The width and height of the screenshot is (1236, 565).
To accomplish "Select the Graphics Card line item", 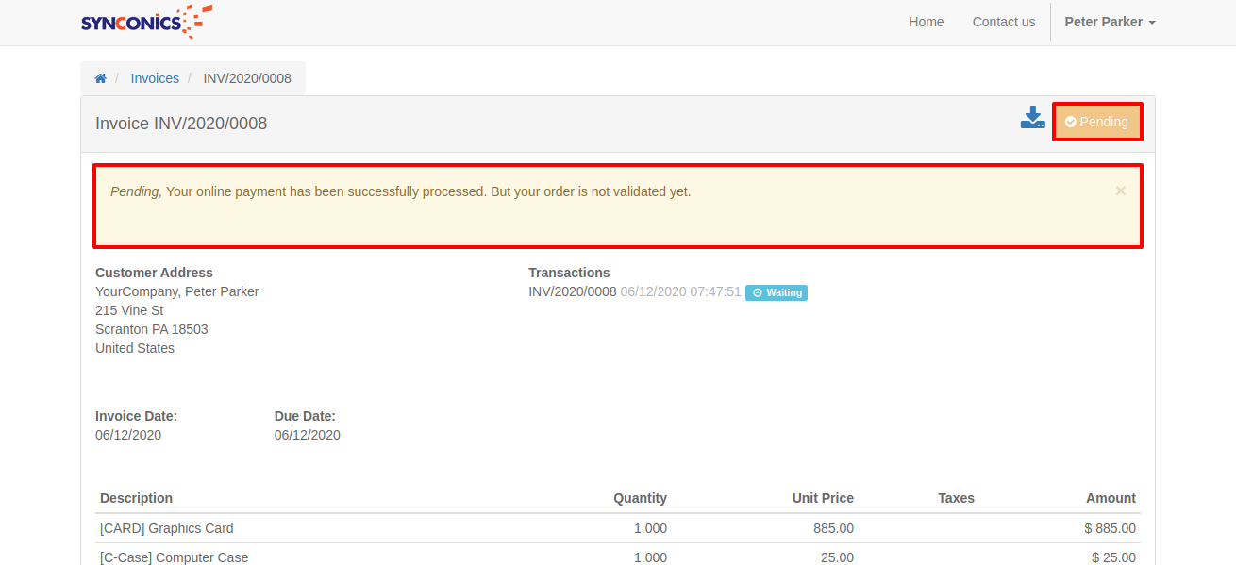I will 167,528.
